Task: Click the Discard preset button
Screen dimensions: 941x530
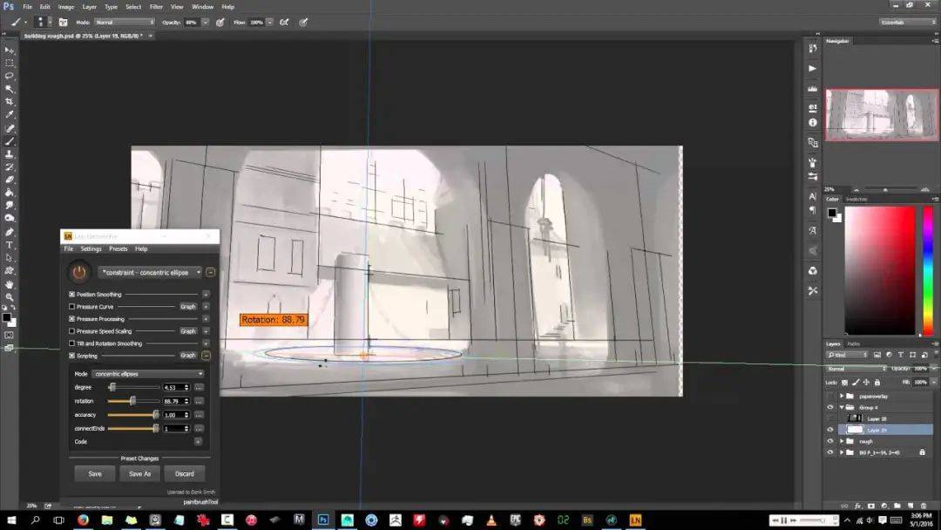Action: click(185, 473)
